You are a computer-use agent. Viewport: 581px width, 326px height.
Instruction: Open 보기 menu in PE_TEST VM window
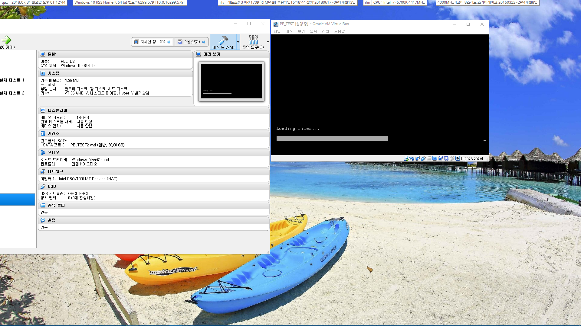coord(301,31)
